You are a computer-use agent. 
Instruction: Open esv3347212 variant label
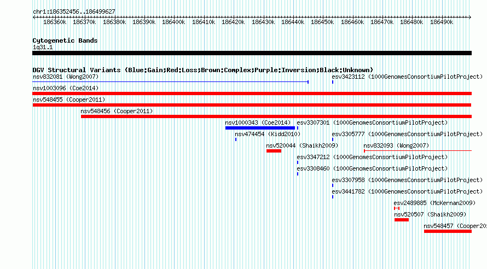[x=372, y=157]
